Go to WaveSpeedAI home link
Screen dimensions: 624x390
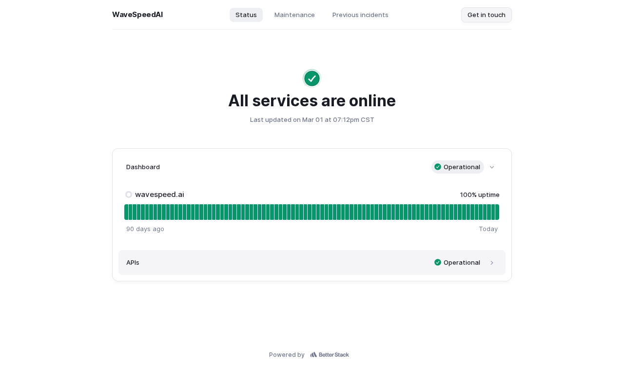(x=137, y=15)
